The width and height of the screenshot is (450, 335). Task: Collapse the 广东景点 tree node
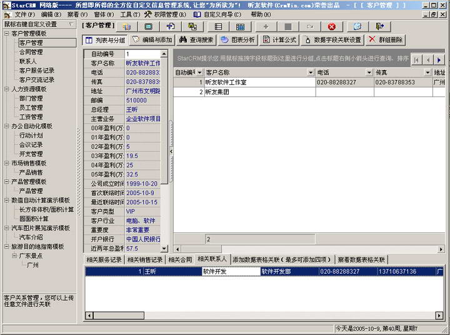click(14, 256)
